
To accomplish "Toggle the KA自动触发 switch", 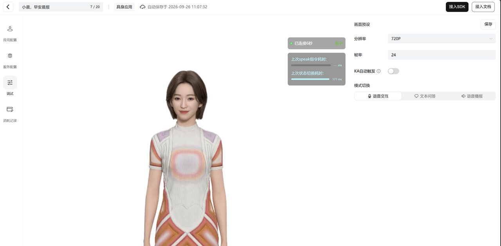I will tap(393, 71).
